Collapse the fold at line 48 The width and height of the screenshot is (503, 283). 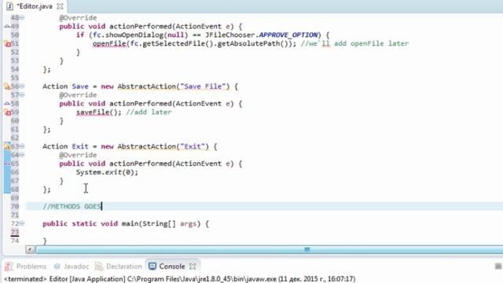point(22,17)
